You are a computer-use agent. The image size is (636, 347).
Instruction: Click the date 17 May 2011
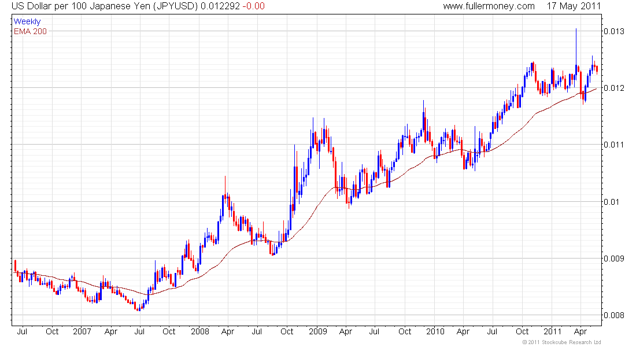click(574, 6)
